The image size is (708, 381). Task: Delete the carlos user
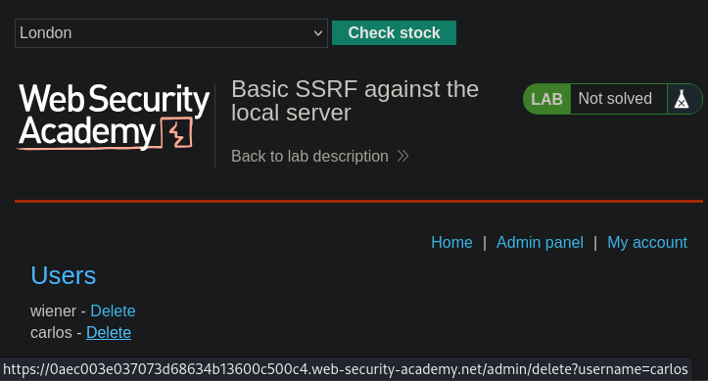[109, 333]
